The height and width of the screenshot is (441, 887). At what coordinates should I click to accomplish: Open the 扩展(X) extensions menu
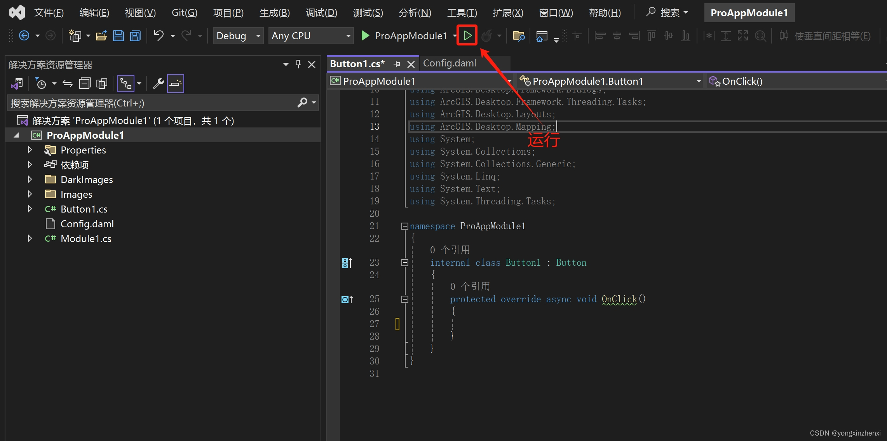(x=508, y=13)
